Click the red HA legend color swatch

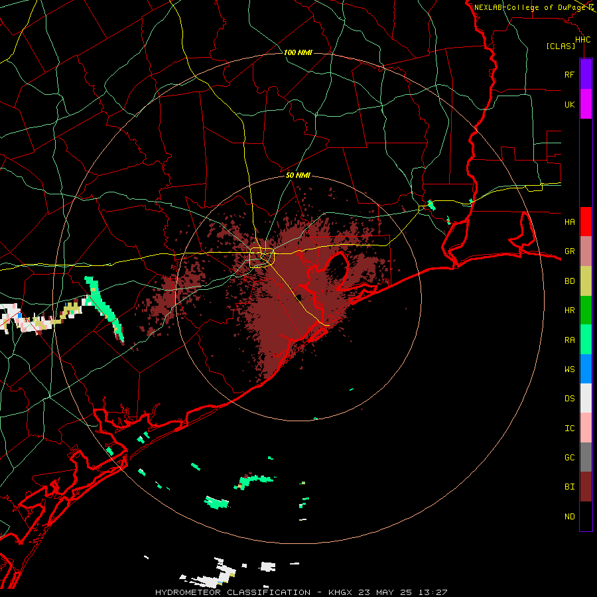point(586,222)
